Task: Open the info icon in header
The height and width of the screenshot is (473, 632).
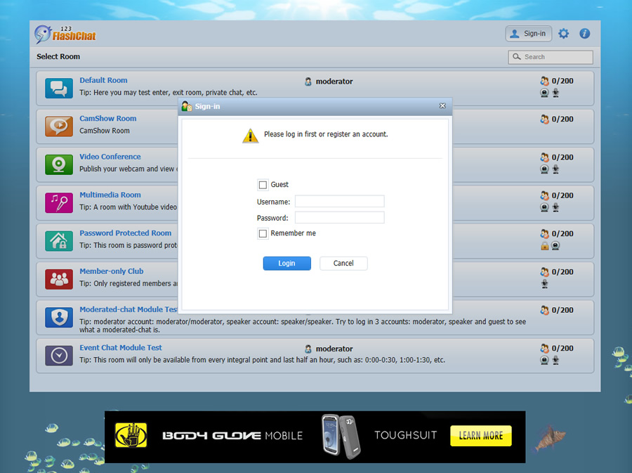Action: (x=584, y=34)
